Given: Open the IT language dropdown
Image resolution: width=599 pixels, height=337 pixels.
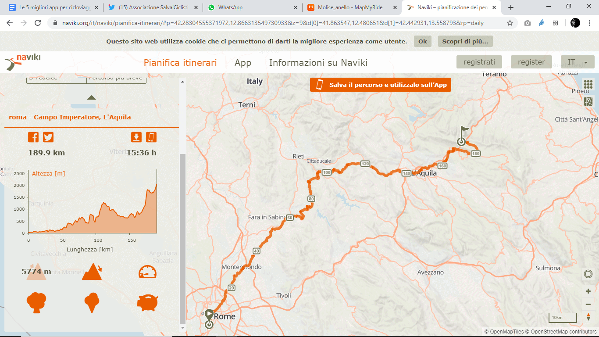Looking at the screenshot, I should [x=577, y=62].
